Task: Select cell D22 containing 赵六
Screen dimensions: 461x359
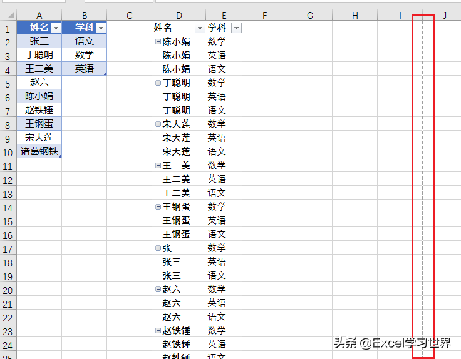Action: (x=179, y=316)
